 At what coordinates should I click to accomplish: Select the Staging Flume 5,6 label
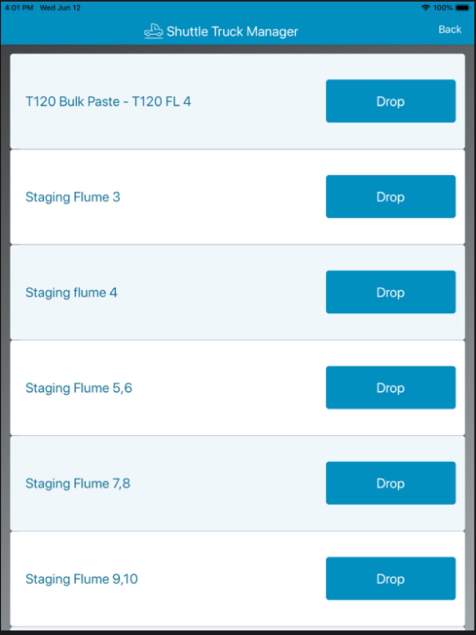coord(79,388)
